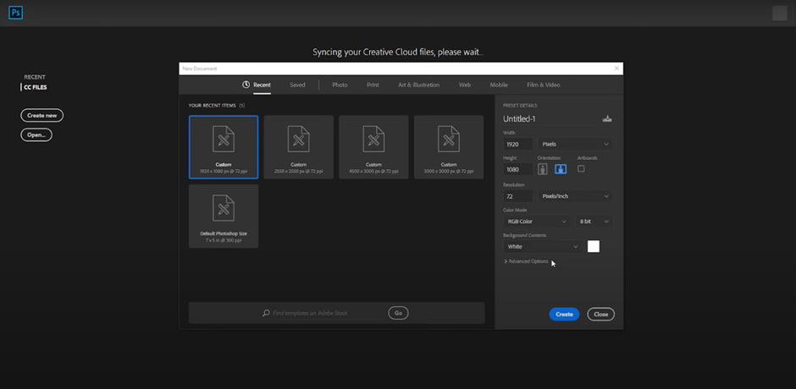Enable the Artboards checkbox
This screenshot has height=389, width=796.
click(x=581, y=169)
